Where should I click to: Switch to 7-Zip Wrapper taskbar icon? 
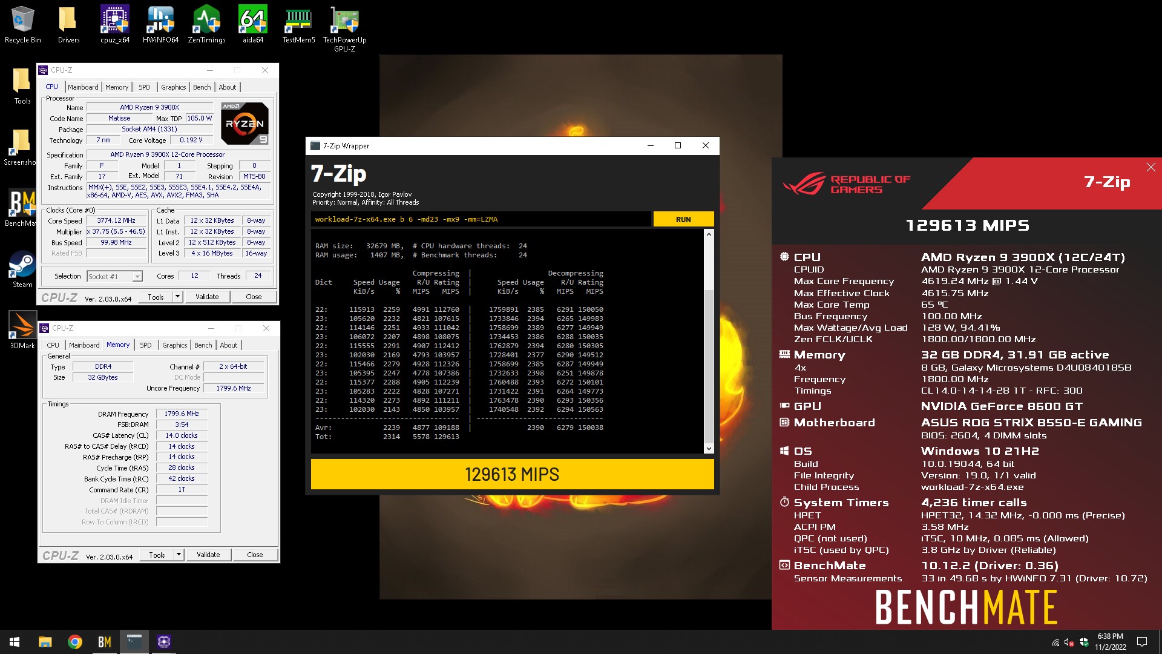coord(134,642)
